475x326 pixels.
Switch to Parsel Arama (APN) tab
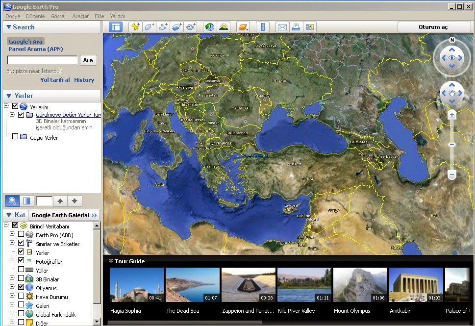(x=35, y=49)
